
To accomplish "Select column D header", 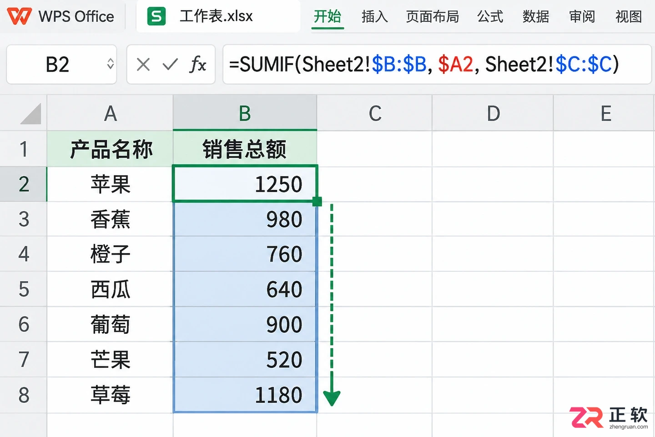I will [493, 113].
